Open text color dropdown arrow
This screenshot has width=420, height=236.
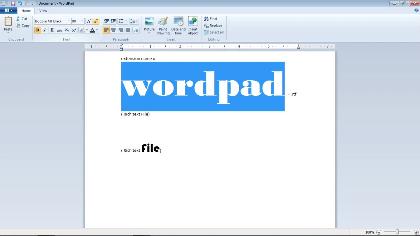(97, 30)
